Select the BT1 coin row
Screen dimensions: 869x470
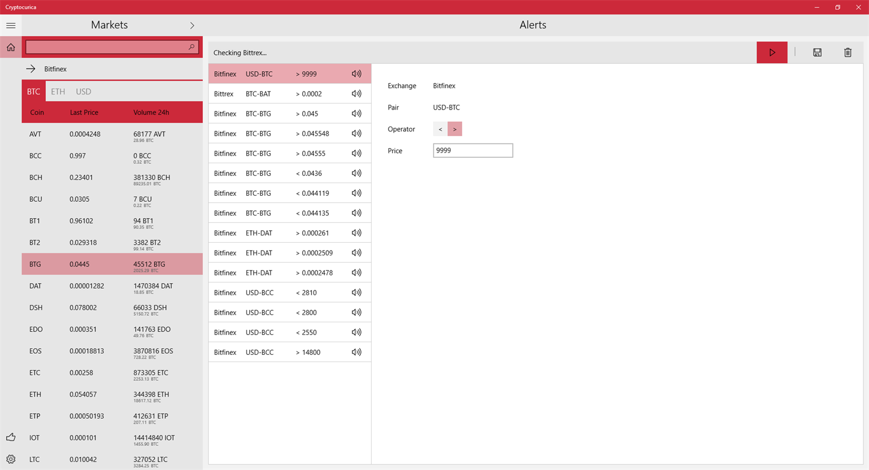point(112,221)
